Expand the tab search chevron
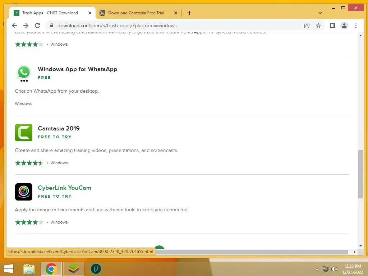The height and width of the screenshot is (276, 368). click(320, 13)
